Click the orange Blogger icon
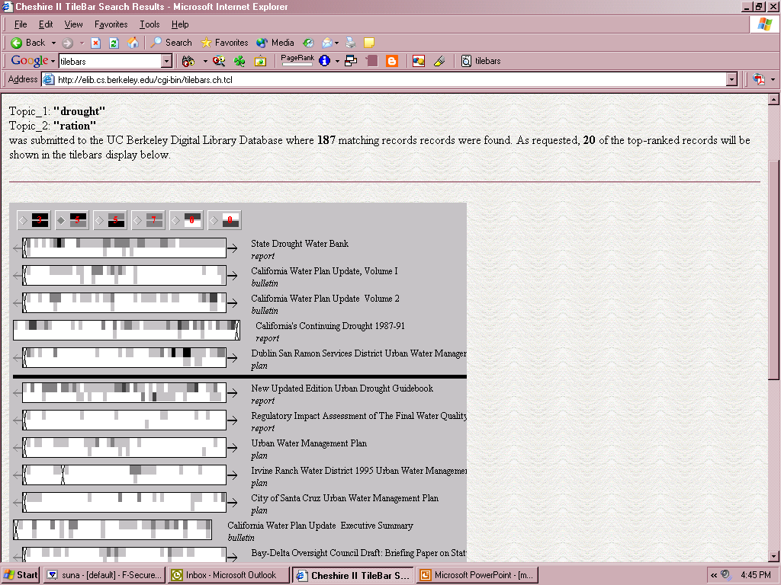 pyautogui.click(x=392, y=61)
